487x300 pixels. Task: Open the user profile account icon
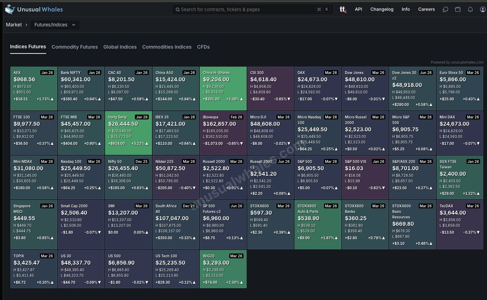tap(482, 9)
